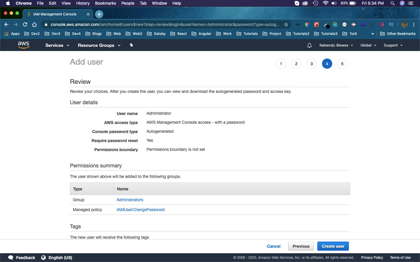420x262 pixels.
Task: Go to step 1 of Add user
Action: coord(281,64)
